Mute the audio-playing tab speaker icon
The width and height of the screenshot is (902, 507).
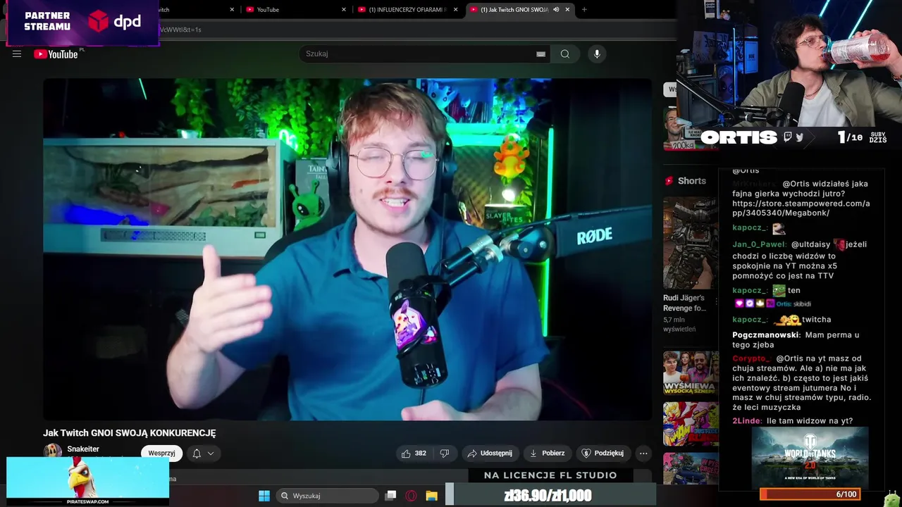pos(556,10)
